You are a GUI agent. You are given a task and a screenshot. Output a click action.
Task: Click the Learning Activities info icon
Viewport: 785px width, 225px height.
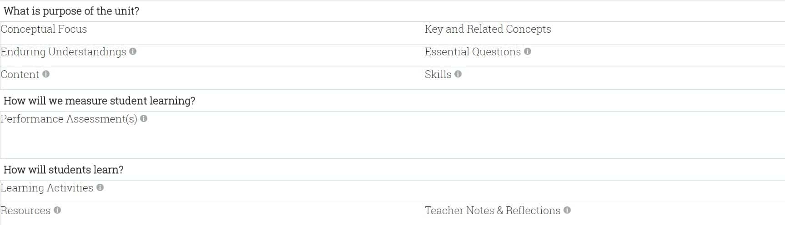click(100, 188)
